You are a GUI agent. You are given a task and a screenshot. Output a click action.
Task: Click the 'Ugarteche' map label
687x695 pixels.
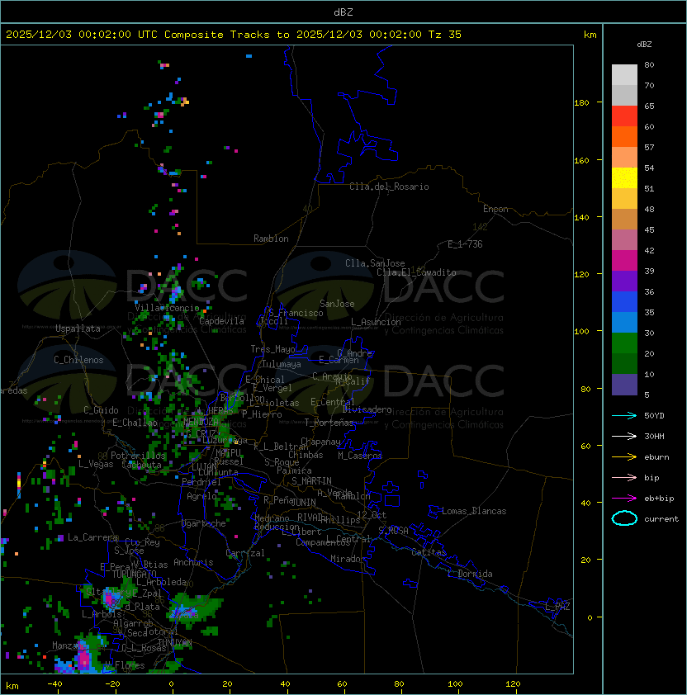204,523
